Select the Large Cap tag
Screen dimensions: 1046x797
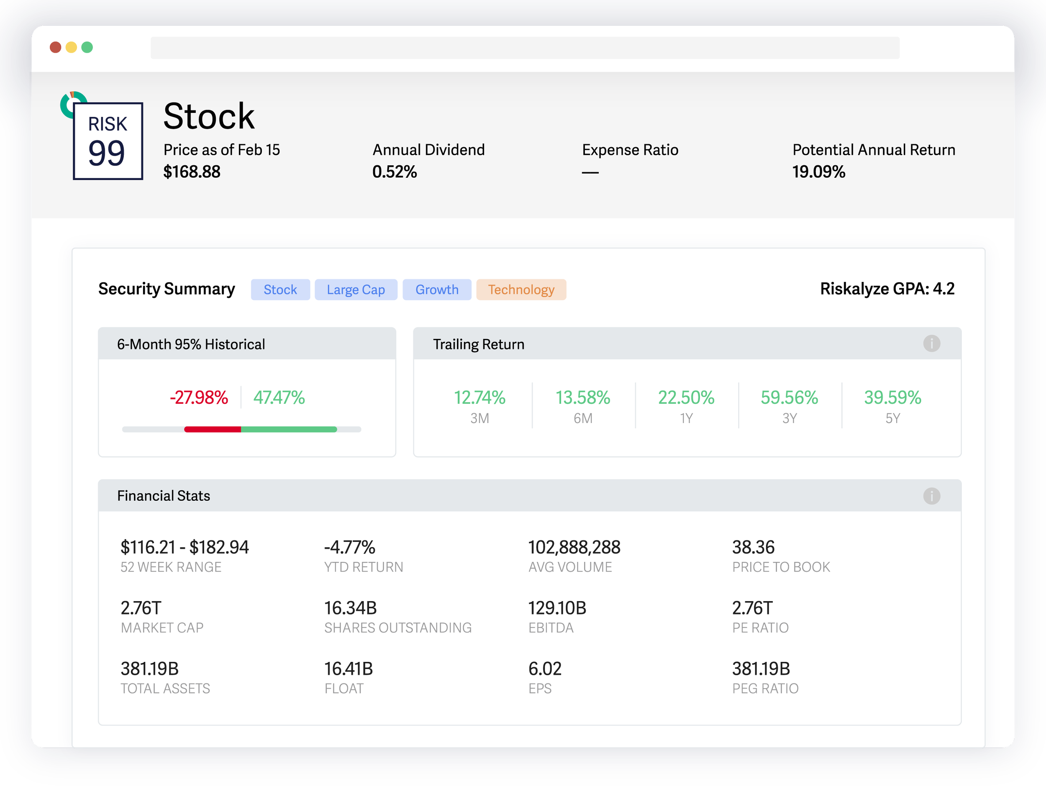click(356, 290)
